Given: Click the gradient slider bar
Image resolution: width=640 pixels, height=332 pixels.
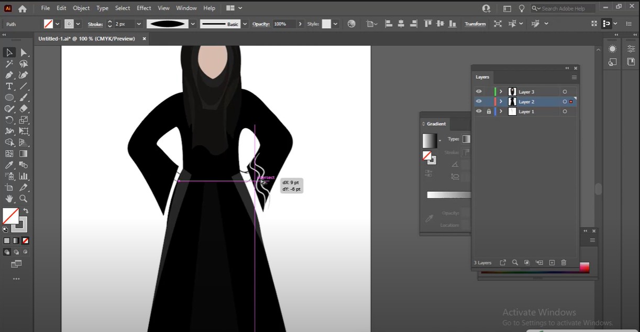Looking at the screenshot, I should click(x=448, y=195).
